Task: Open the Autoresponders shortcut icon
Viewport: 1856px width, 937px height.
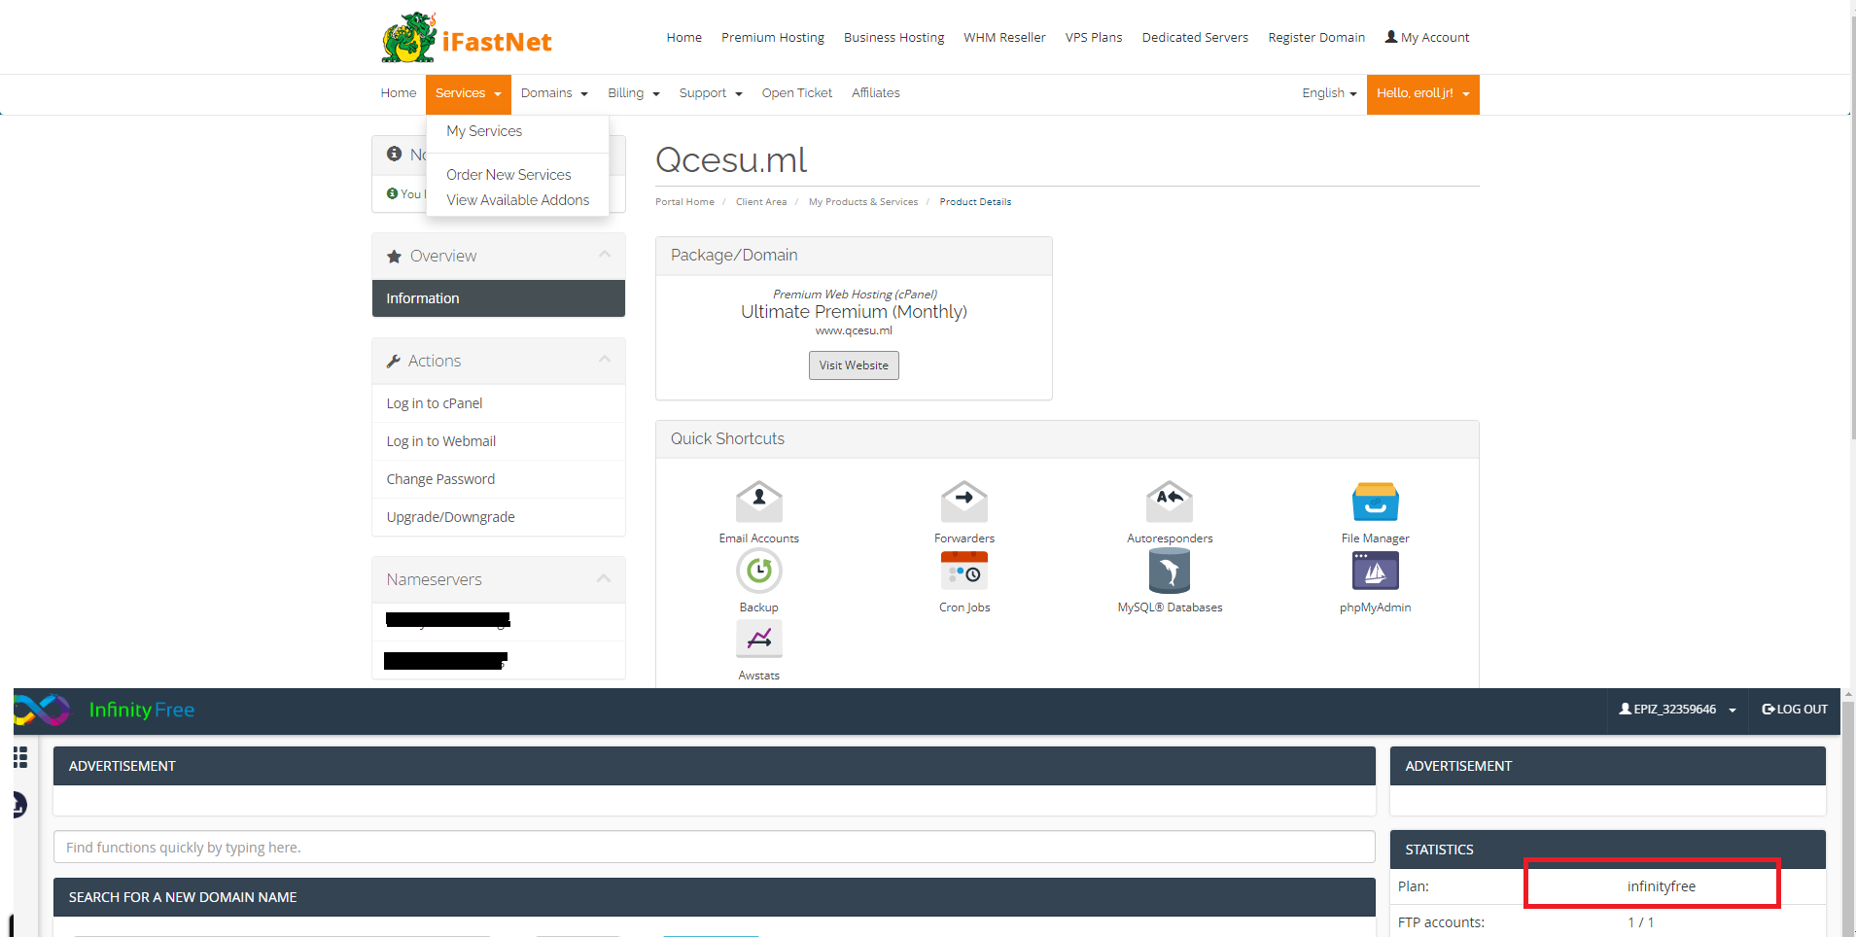Action: click(x=1170, y=503)
